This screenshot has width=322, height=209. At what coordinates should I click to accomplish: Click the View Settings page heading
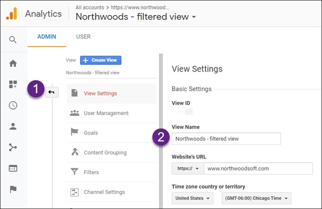click(x=197, y=69)
